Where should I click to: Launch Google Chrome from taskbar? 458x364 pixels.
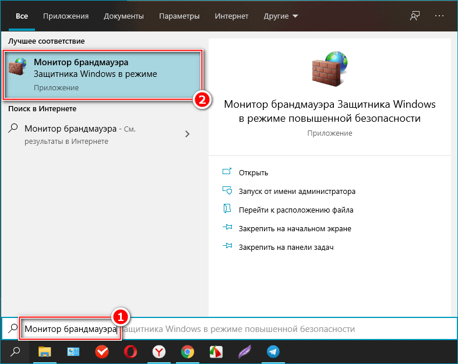[x=188, y=352]
